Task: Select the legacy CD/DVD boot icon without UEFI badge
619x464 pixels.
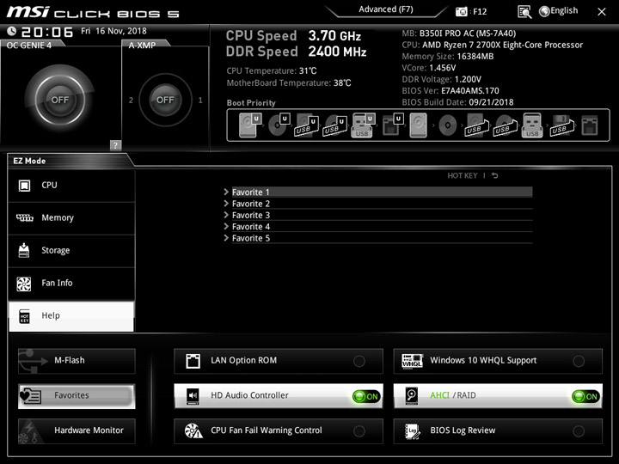Action: 447,125
